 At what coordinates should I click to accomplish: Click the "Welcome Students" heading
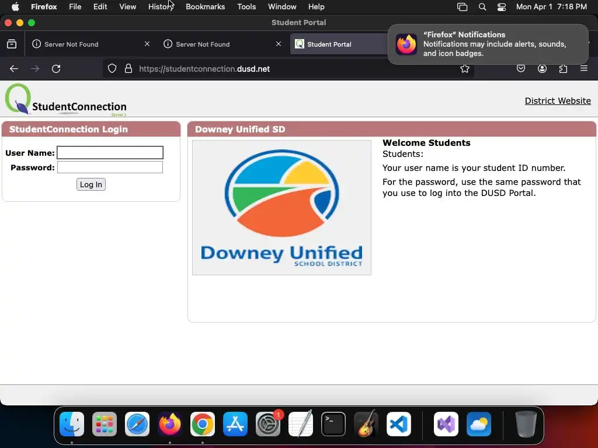click(x=426, y=143)
